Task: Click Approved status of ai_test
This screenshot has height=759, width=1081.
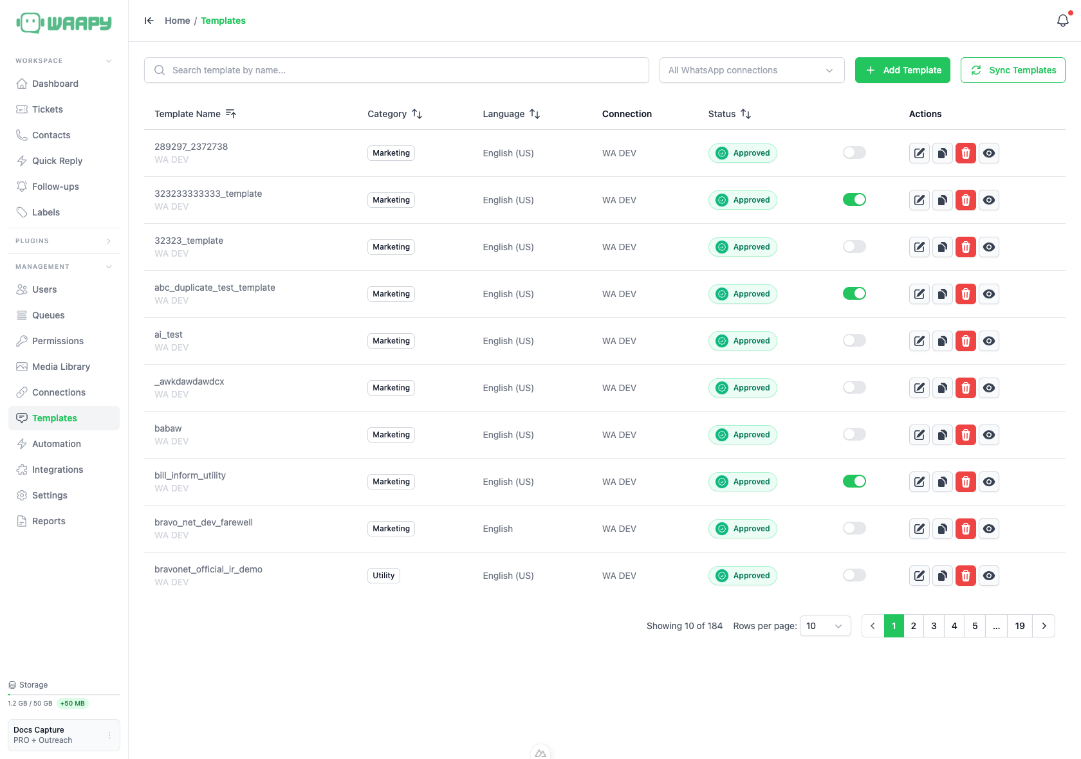Action: [743, 341]
